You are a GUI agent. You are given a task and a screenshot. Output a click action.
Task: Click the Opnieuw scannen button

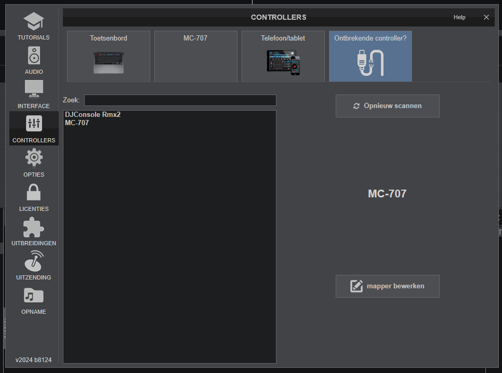point(387,106)
